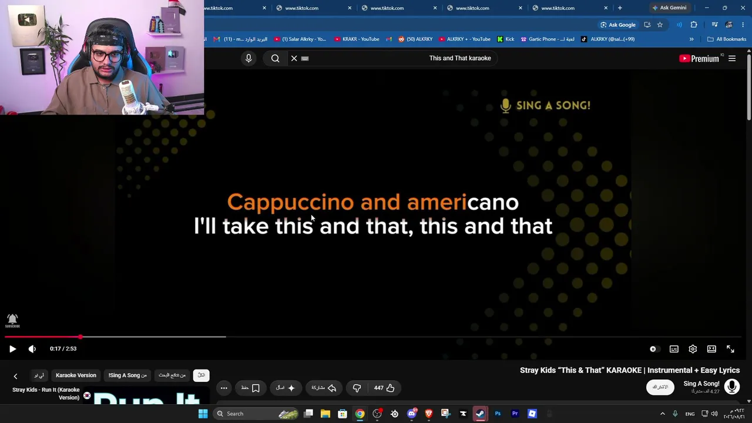Open File Explorer from the taskbar
Screen dimensions: 752x423
point(325,414)
